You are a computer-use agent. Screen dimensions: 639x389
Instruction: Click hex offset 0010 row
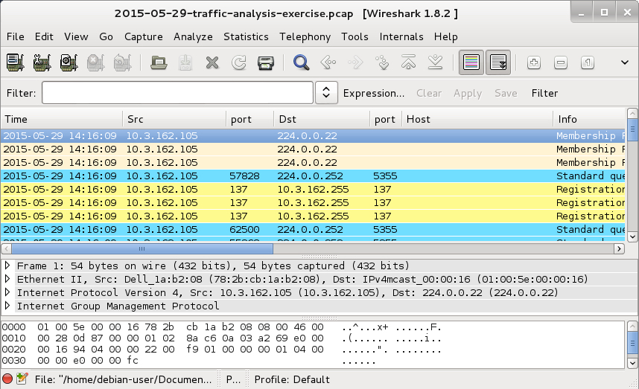[221, 338]
